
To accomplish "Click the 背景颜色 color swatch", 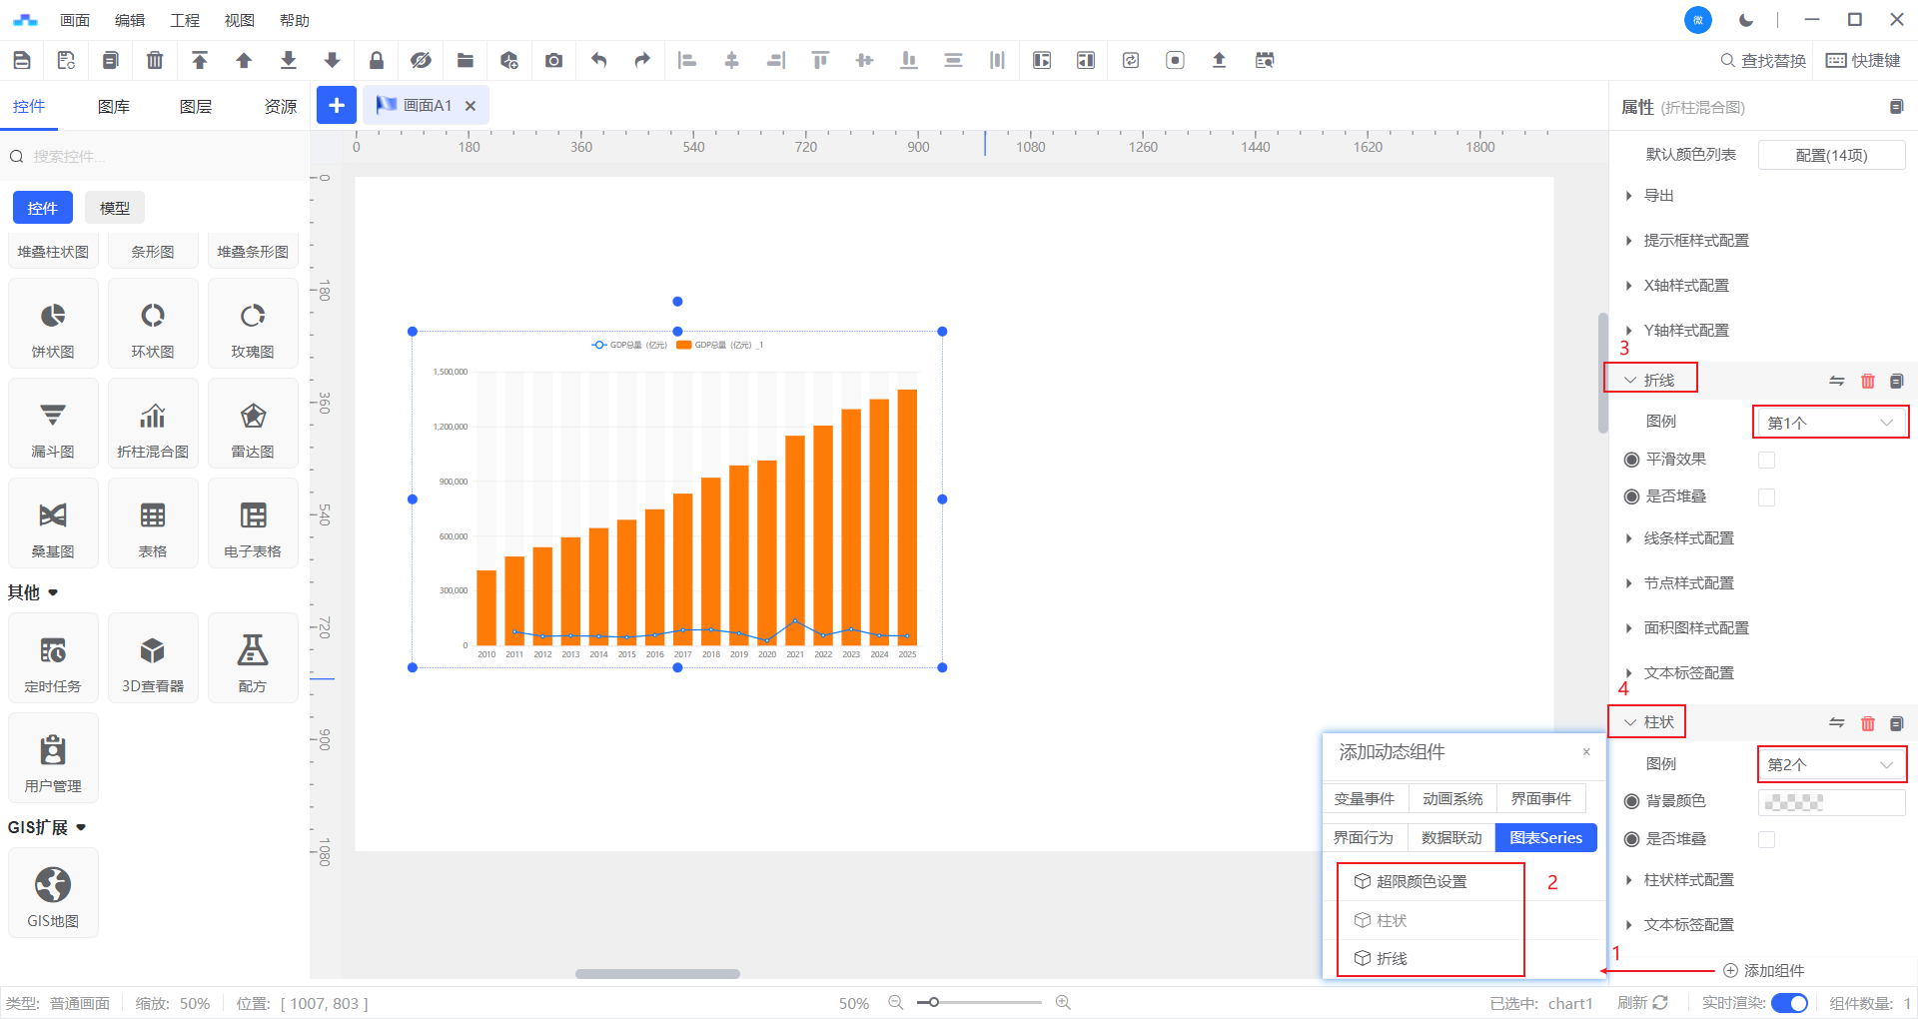I will [x=1830, y=802].
